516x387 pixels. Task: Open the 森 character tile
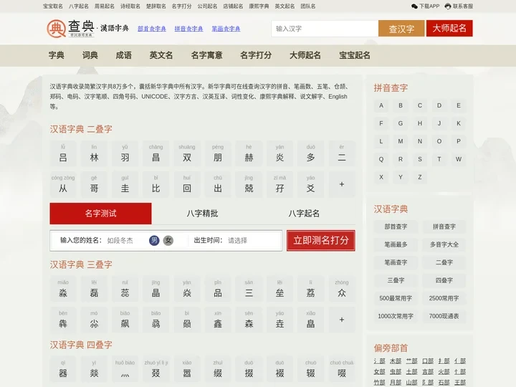coord(249,320)
